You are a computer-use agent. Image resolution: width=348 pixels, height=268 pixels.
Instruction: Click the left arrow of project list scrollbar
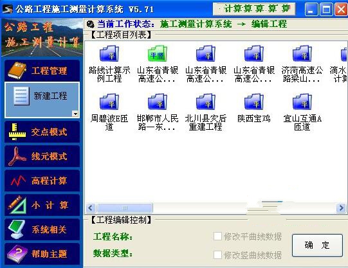tap(90, 208)
